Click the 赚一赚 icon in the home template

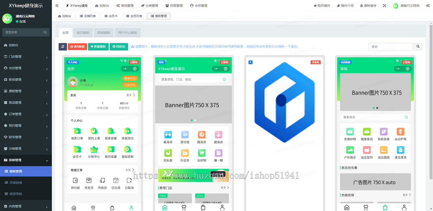[218, 153]
